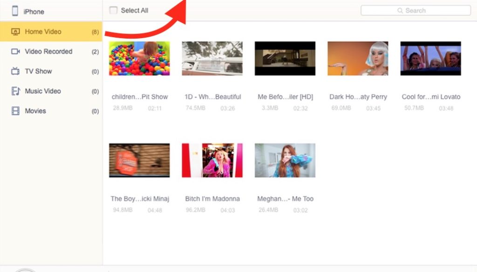Click the magnifier icon in search box
This screenshot has height=272, width=477.
[400, 11]
